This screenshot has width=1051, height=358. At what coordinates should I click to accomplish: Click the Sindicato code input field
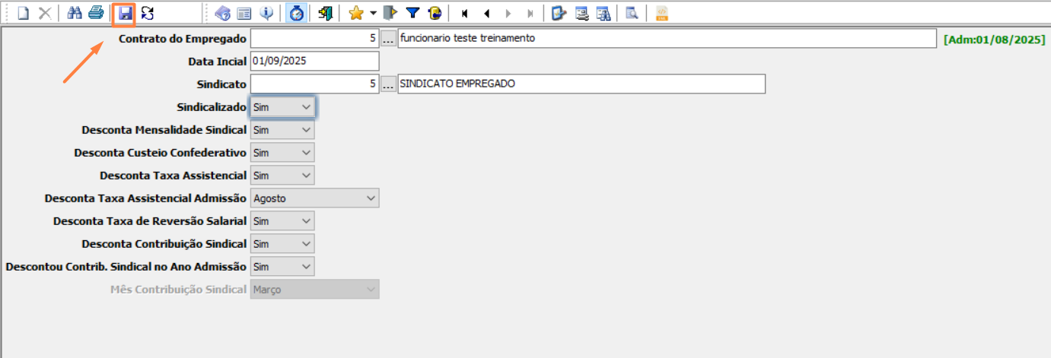pos(314,84)
